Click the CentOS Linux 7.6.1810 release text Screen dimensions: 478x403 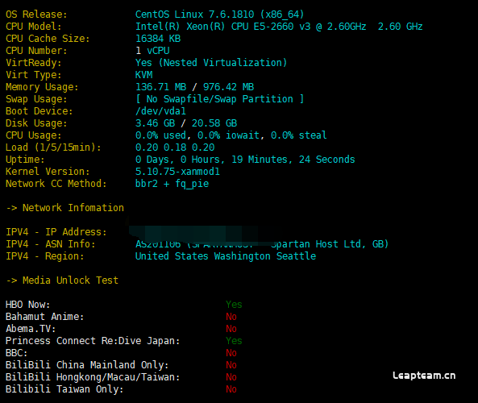pos(219,15)
